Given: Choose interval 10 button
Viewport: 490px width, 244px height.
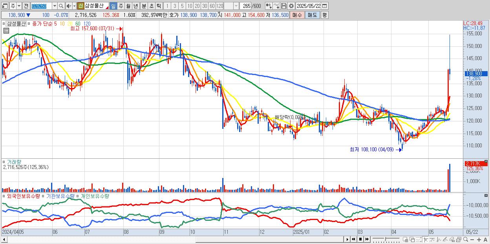Looking at the screenshot, I should coord(190,6).
